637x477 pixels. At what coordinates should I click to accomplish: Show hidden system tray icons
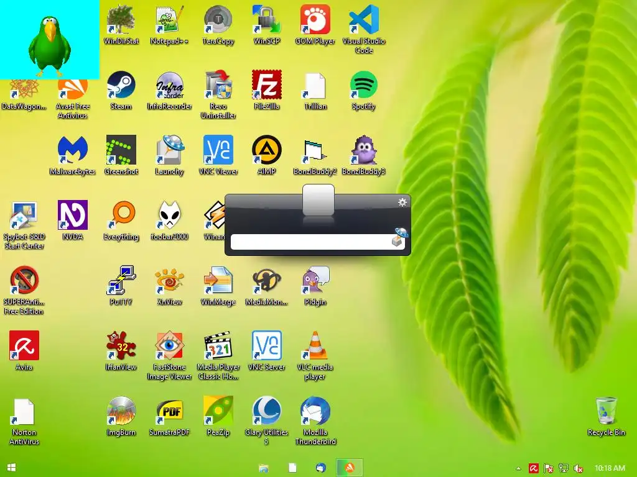(x=518, y=468)
